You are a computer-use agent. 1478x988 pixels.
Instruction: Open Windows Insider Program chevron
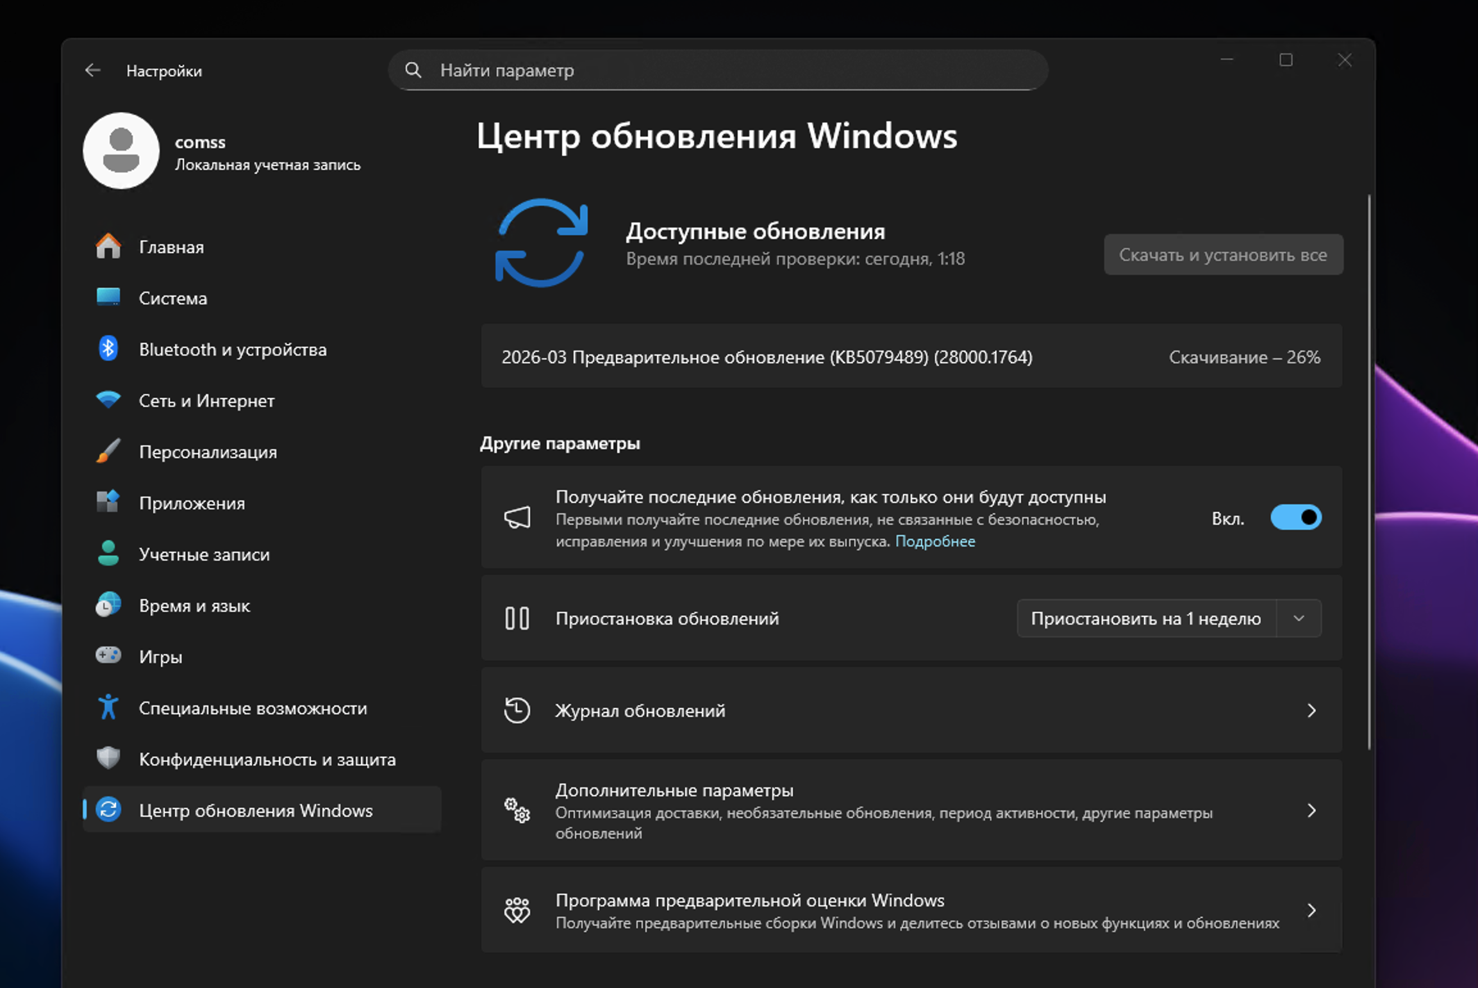coord(1311,910)
